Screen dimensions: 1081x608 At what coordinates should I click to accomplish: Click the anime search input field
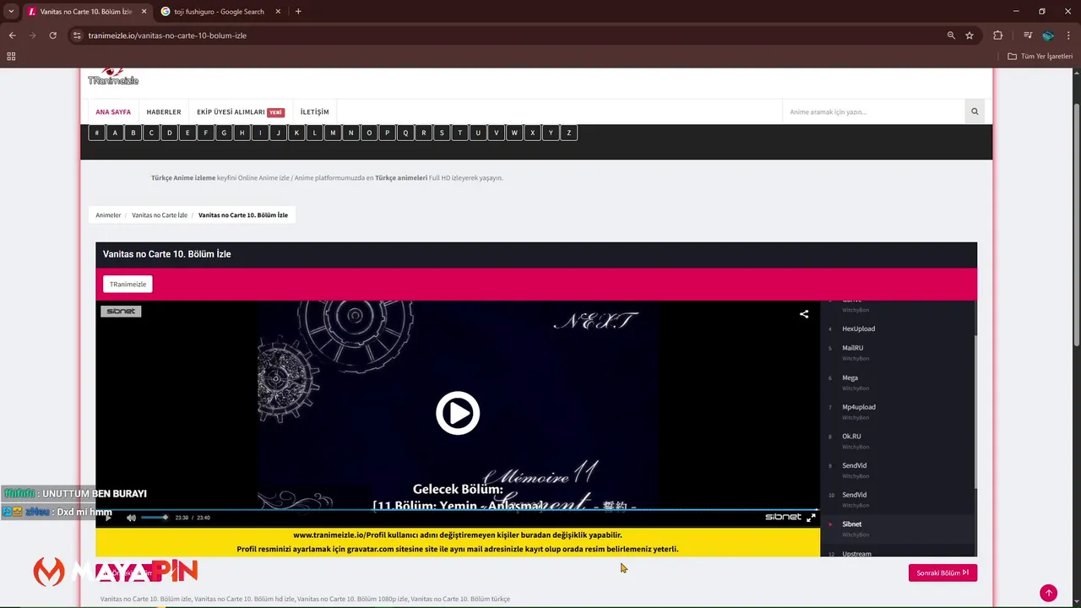(x=873, y=111)
